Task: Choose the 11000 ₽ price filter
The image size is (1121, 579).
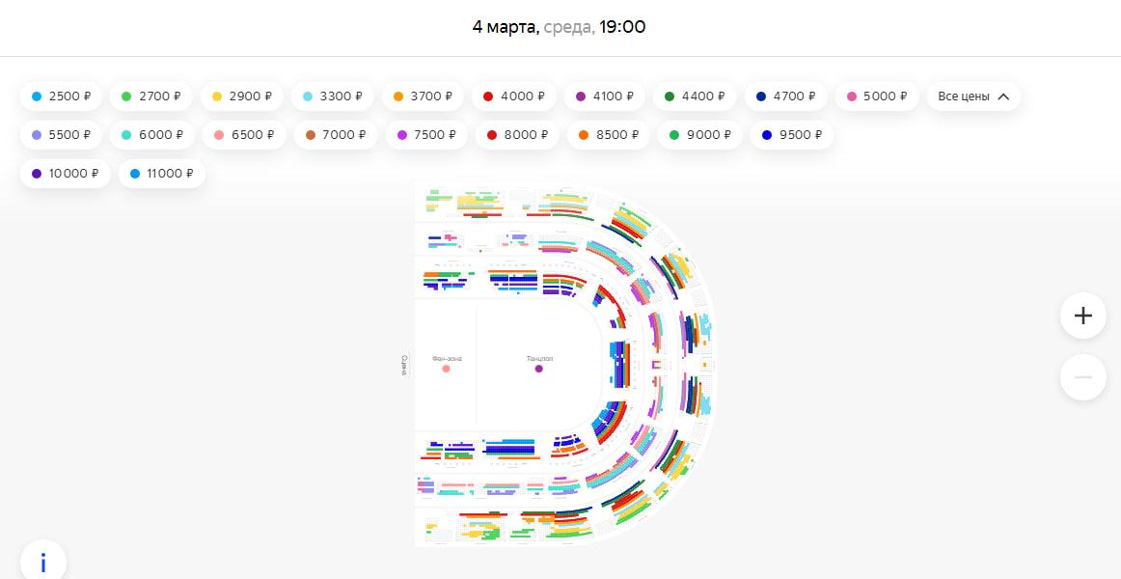Action: (161, 174)
